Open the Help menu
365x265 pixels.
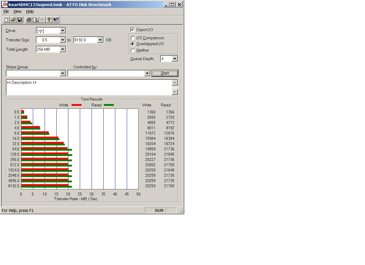tap(30, 11)
